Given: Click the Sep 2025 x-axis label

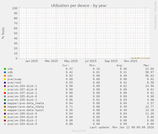Looking at the screenshot, I should coord(111,61).
